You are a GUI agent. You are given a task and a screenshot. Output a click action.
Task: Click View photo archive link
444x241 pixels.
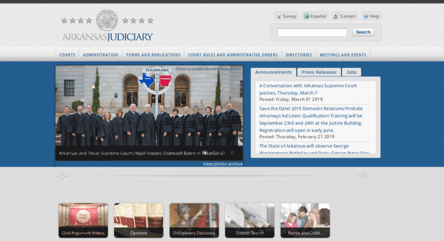[x=223, y=164]
